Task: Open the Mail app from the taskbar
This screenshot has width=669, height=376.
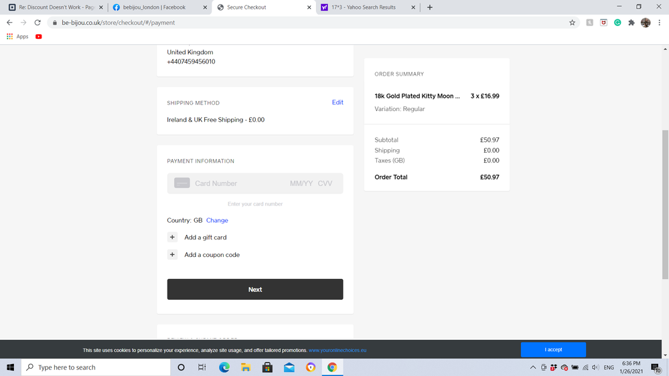Action: pyautogui.click(x=289, y=367)
